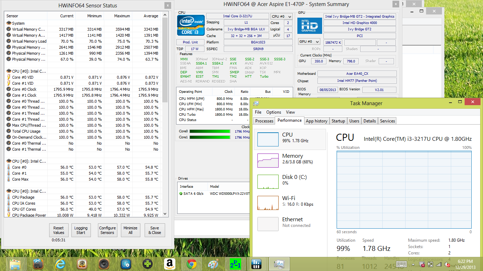The height and width of the screenshot is (271, 483).
Task: Switch to the Processes tab
Action: tap(264, 121)
